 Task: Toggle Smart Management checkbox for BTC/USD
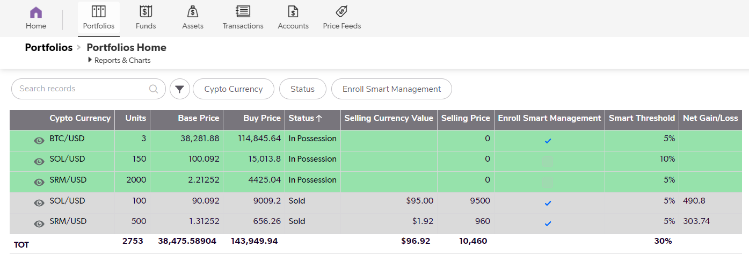tap(548, 141)
